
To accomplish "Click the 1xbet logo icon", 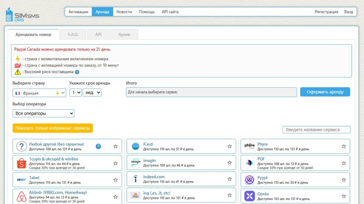I will pos(21,180).
